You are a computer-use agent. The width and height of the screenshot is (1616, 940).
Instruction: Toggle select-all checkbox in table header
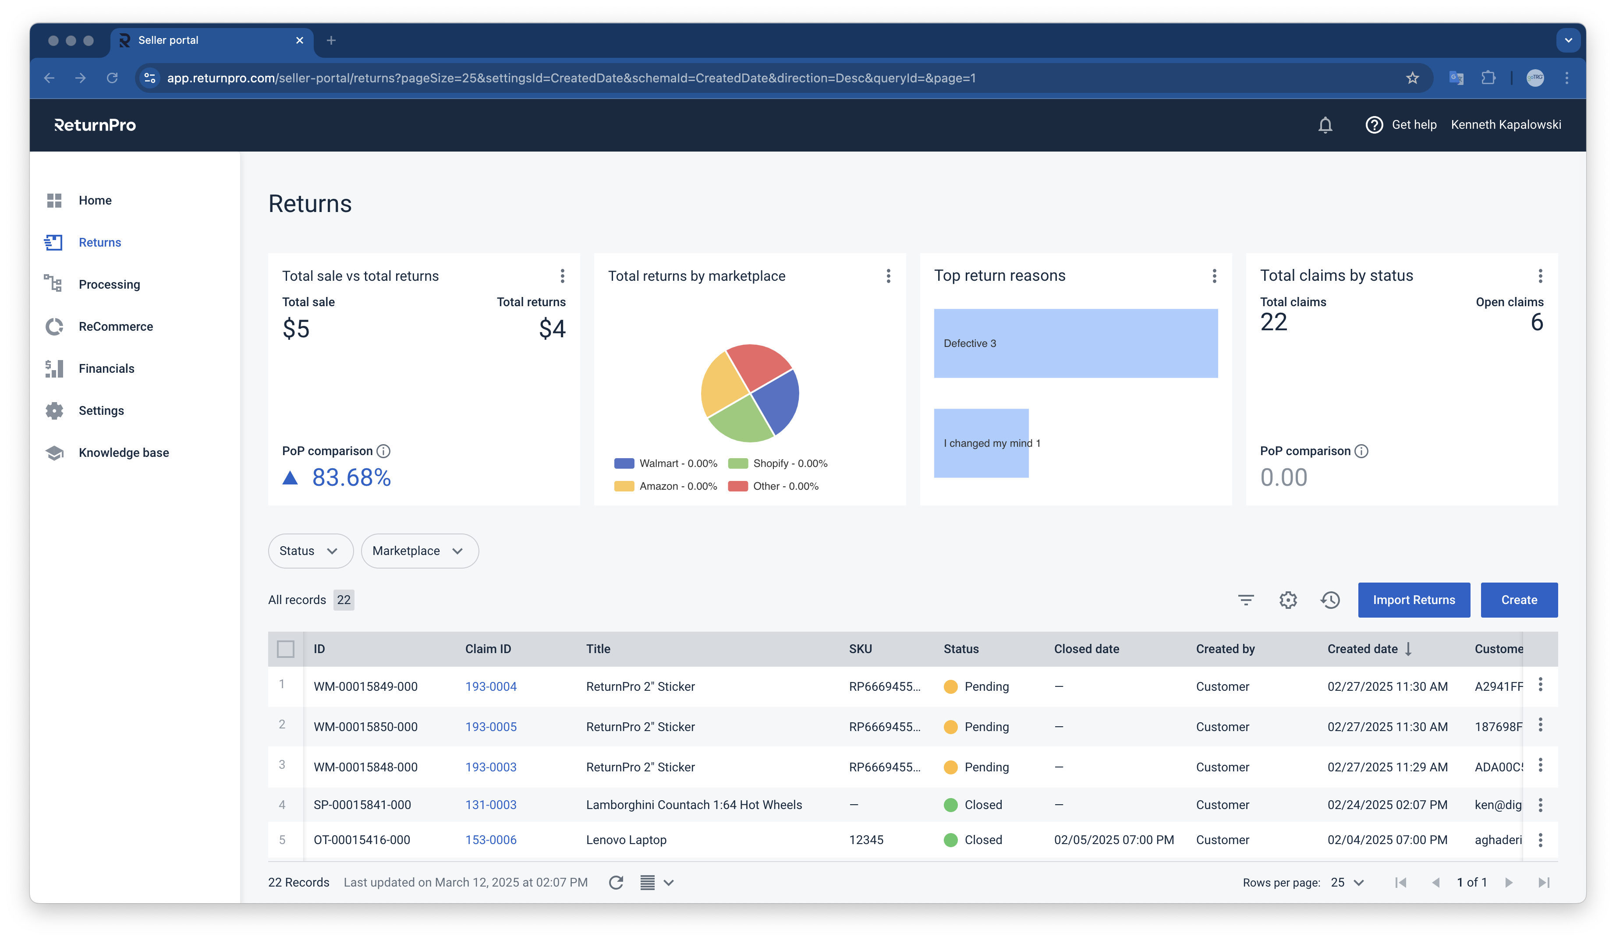[x=285, y=649]
